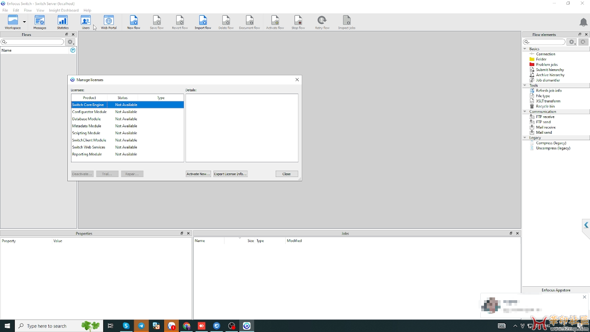Click the Stop flow toolbar icon
Viewport: 590px width, 332px height.
298,22
